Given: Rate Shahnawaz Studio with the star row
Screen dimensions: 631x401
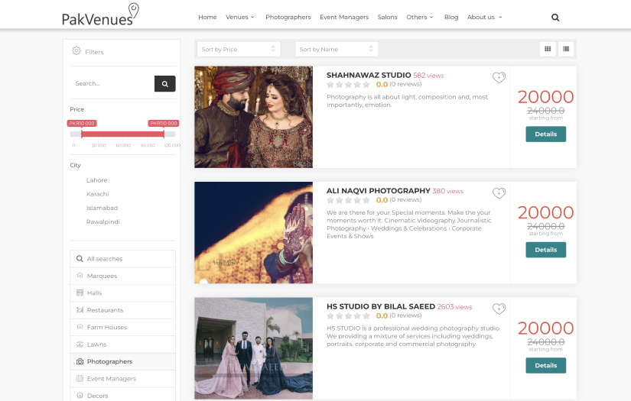Looking at the screenshot, I should pyautogui.click(x=348, y=84).
